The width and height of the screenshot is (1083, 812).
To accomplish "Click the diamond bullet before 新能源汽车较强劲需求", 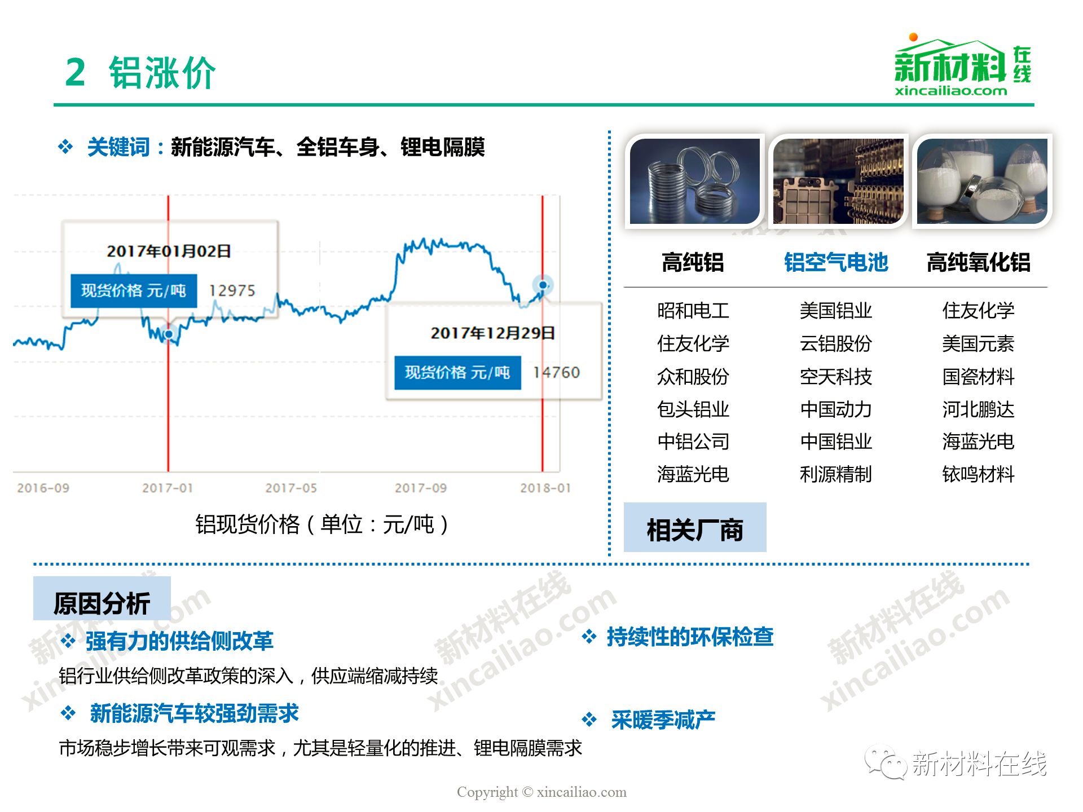I will tap(68, 713).
